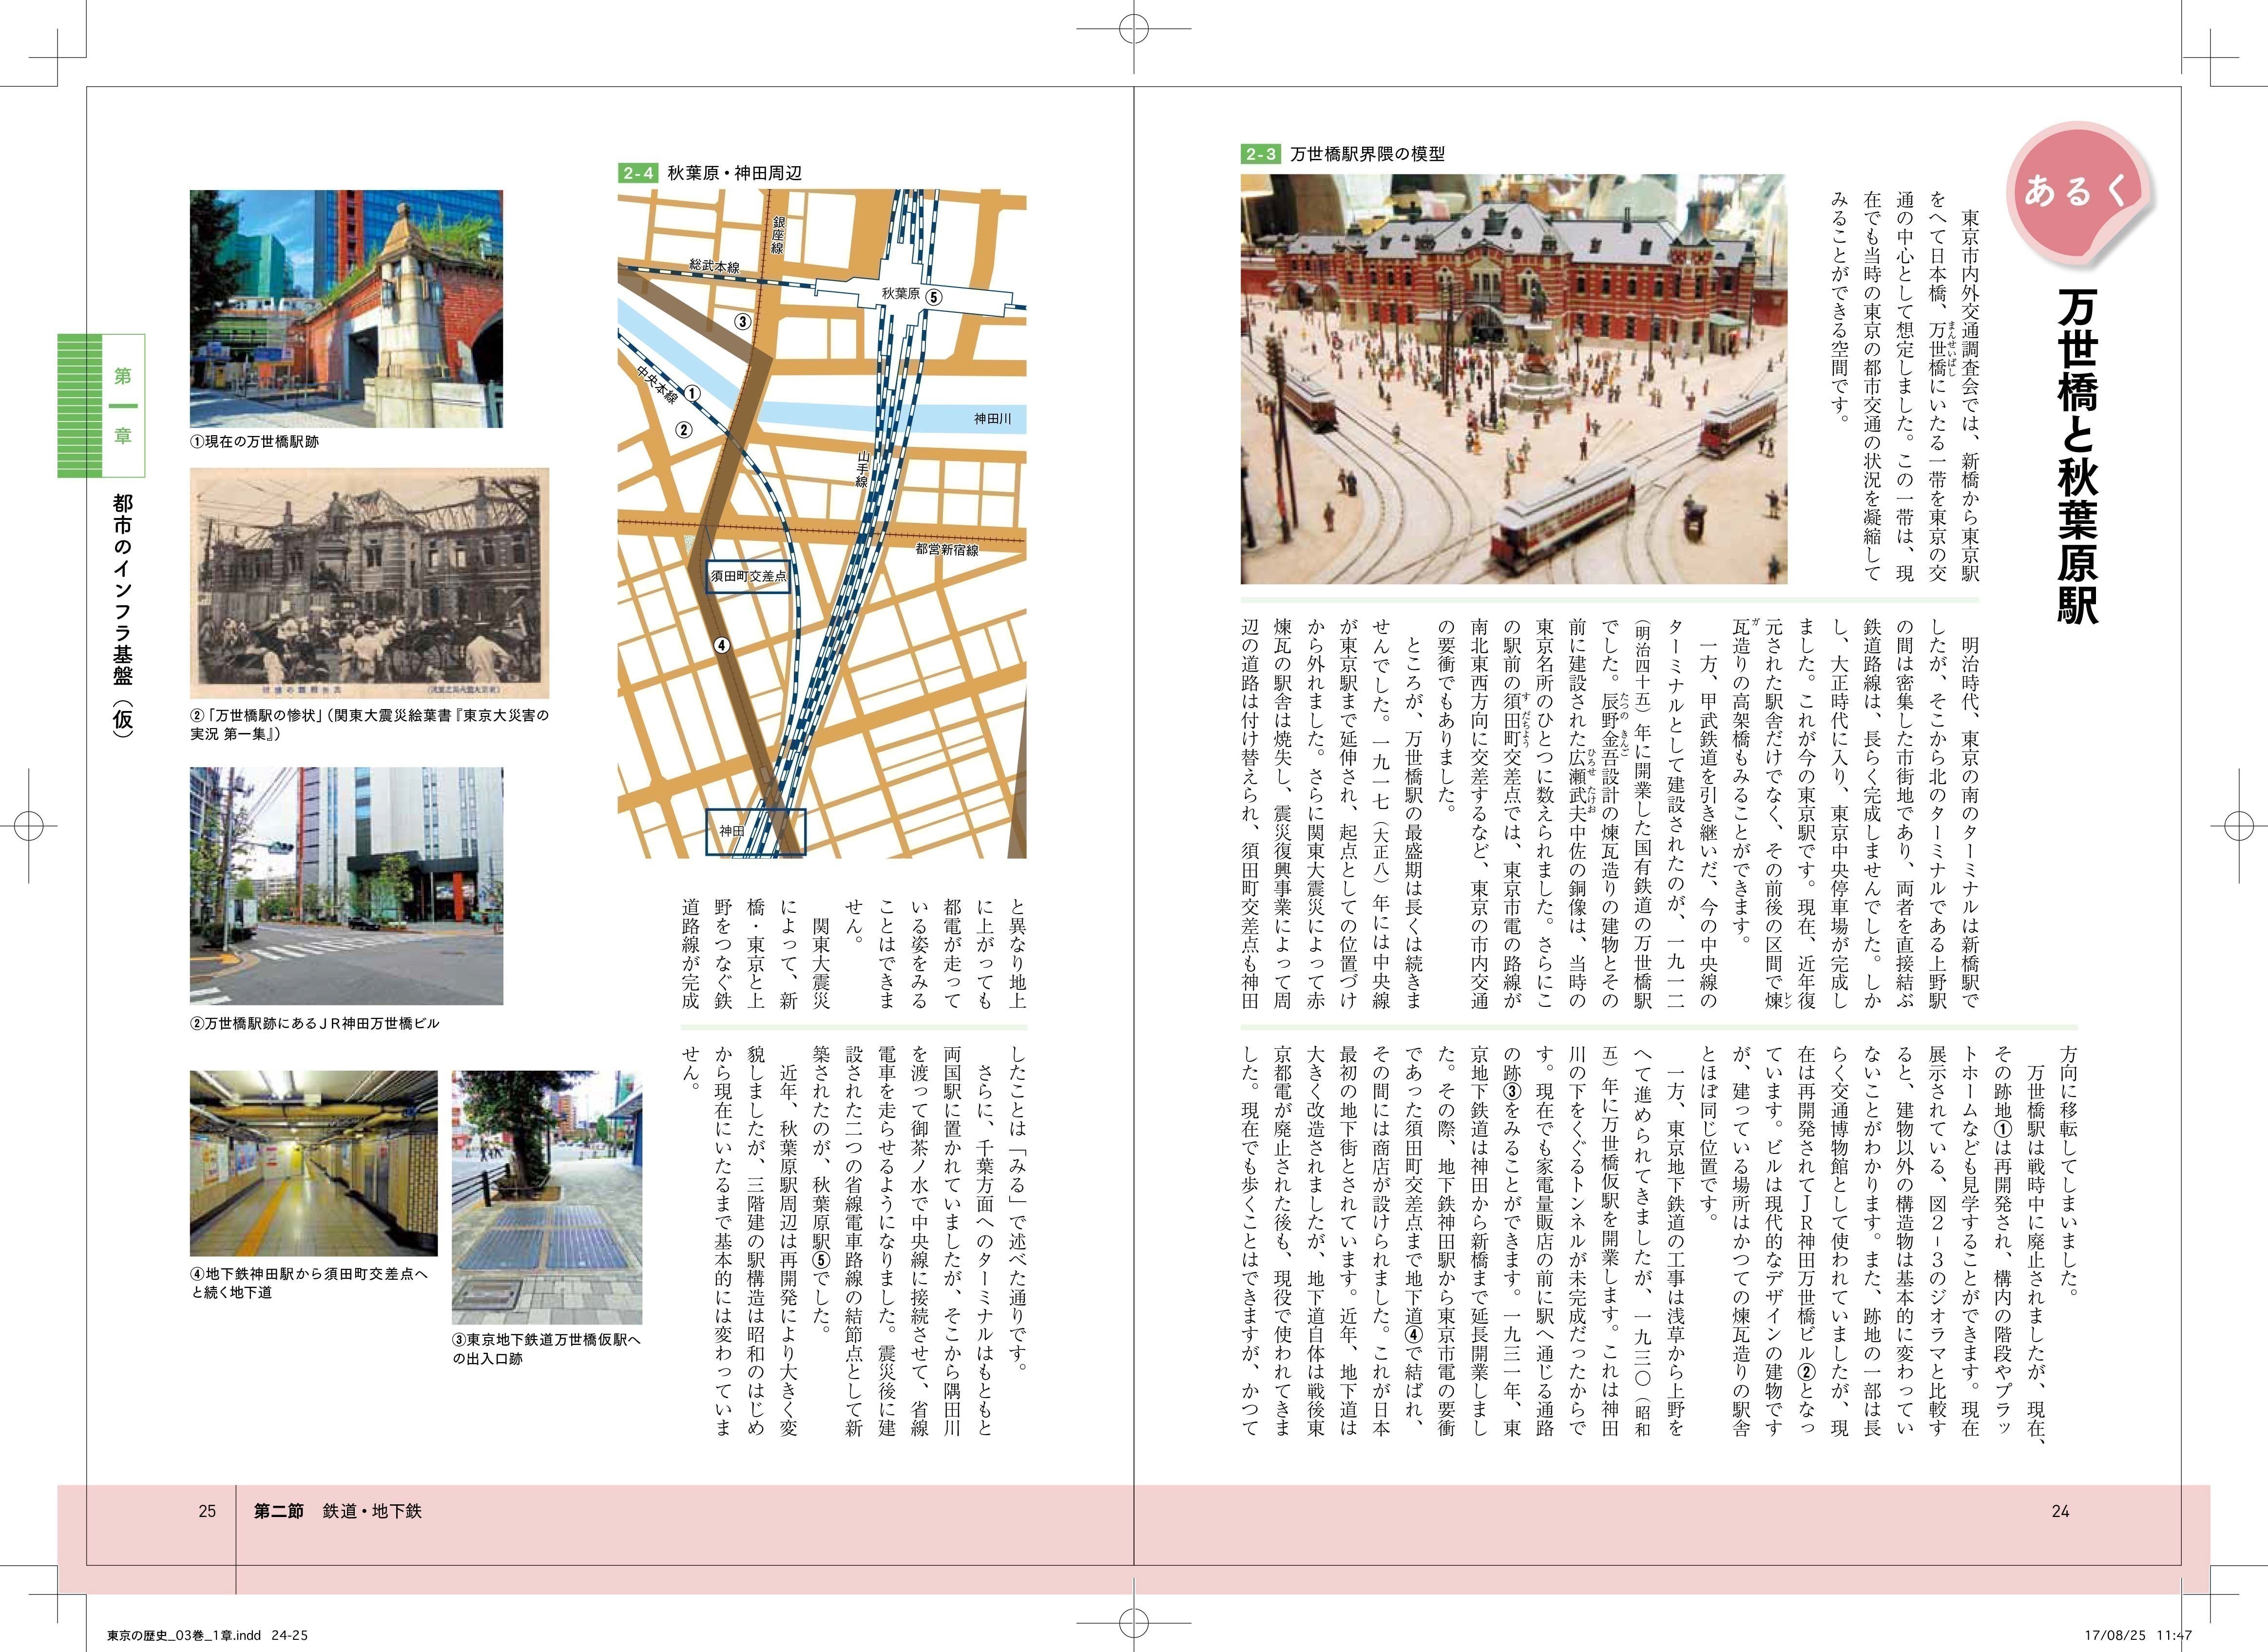Screen dimensions: 2268x1652
Task: Click the green 第一章 chapter tab
Action: (x=101, y=405)
